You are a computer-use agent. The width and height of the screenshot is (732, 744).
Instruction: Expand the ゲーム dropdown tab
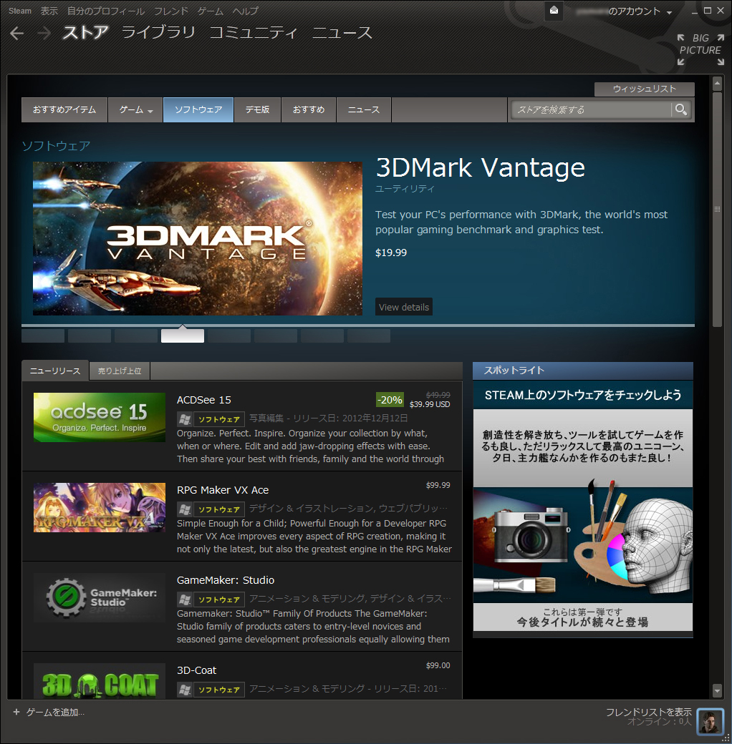pos(135,110)
